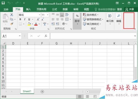Switch to the 数据 tab

pos(65,9)
